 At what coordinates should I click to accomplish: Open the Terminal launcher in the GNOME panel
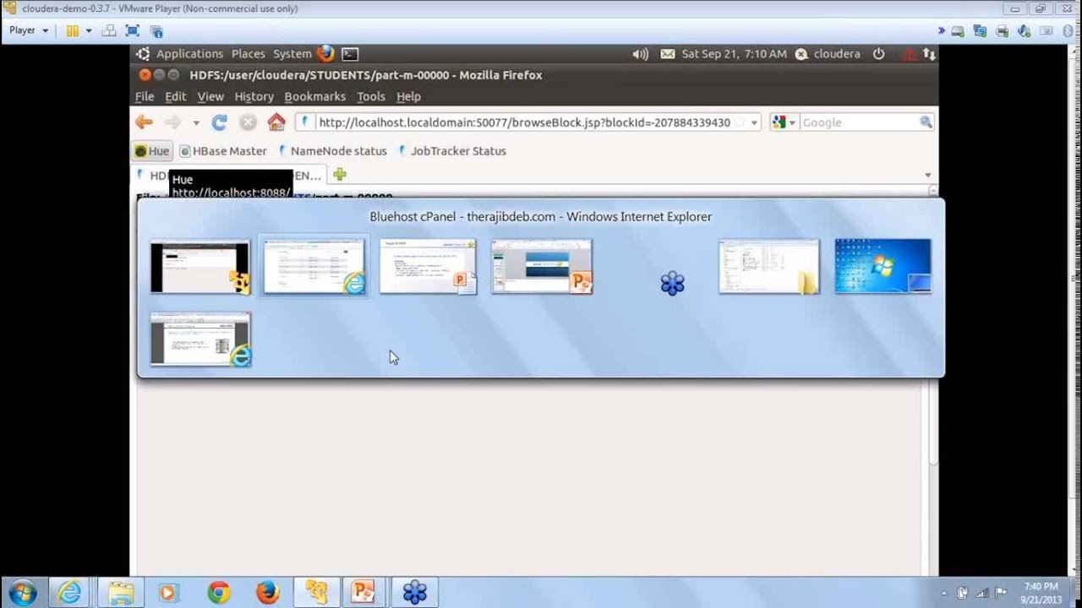coord(350,54)
